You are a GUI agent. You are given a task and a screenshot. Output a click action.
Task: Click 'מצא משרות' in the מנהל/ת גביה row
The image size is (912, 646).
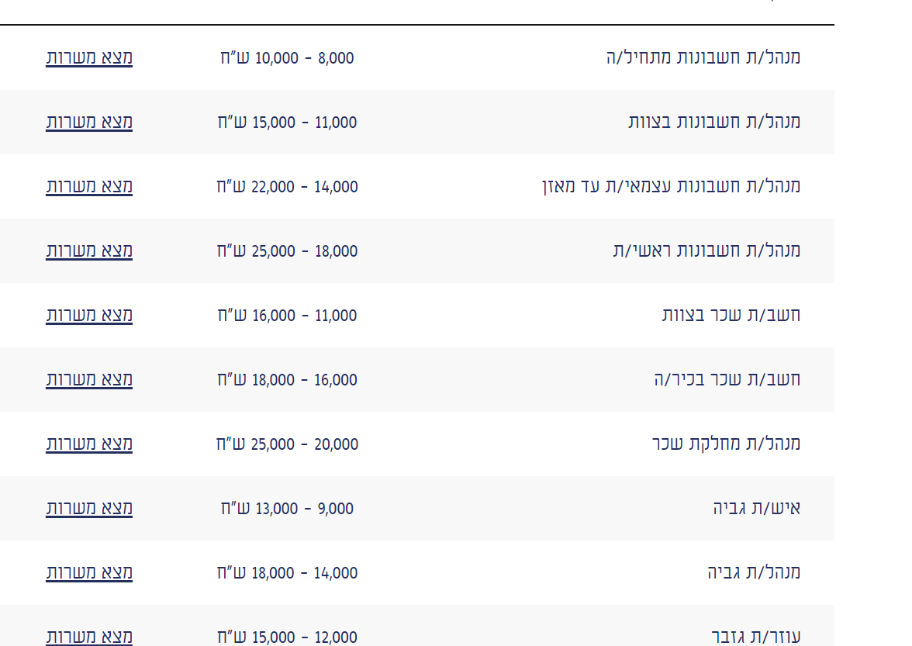pos(89,572)
